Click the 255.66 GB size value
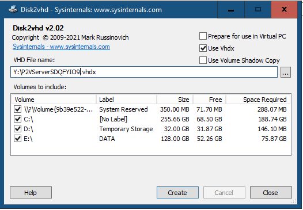 pos(175,119)
